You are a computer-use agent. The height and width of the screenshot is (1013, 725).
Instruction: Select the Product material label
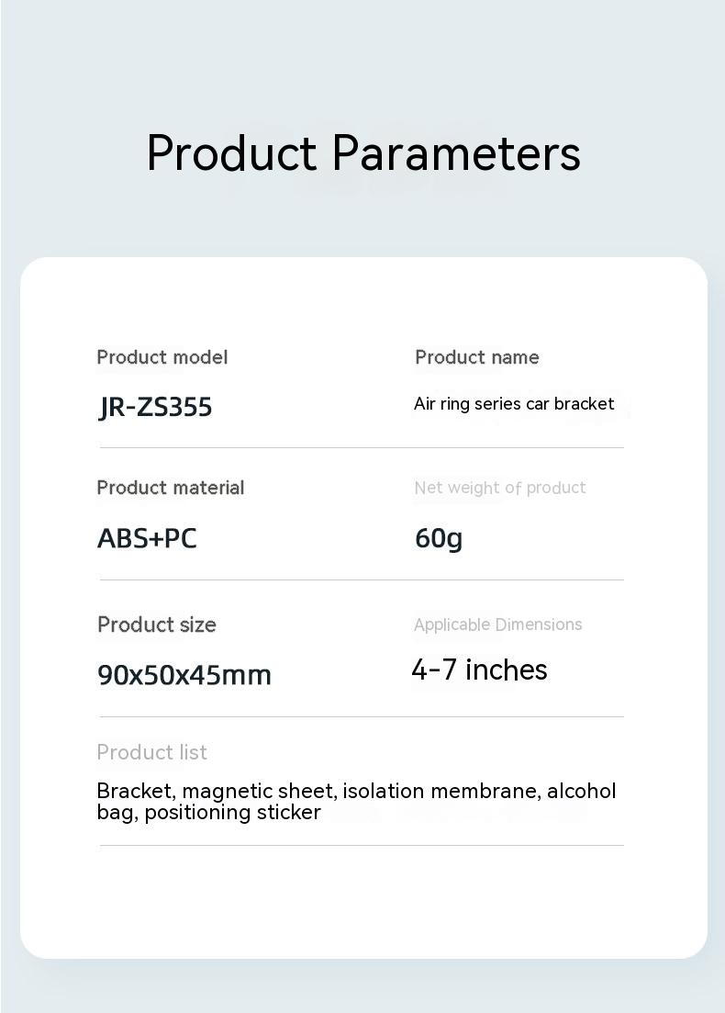(171, 488)
